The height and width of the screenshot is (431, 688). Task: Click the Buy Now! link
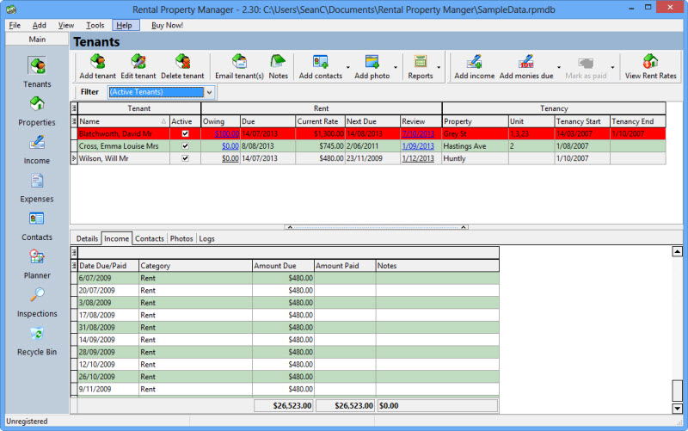point(167,25)
